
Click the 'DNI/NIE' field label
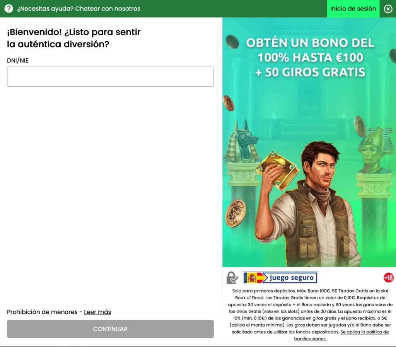[18, 61]
